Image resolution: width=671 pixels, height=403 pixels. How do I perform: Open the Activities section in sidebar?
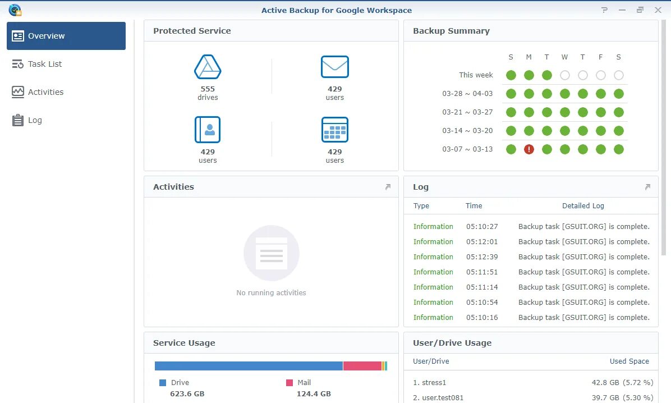coord(66,92)
